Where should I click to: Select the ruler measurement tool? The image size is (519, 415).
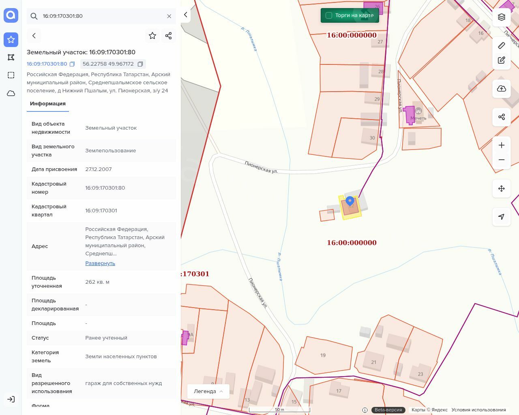click(x=502, y=45)
